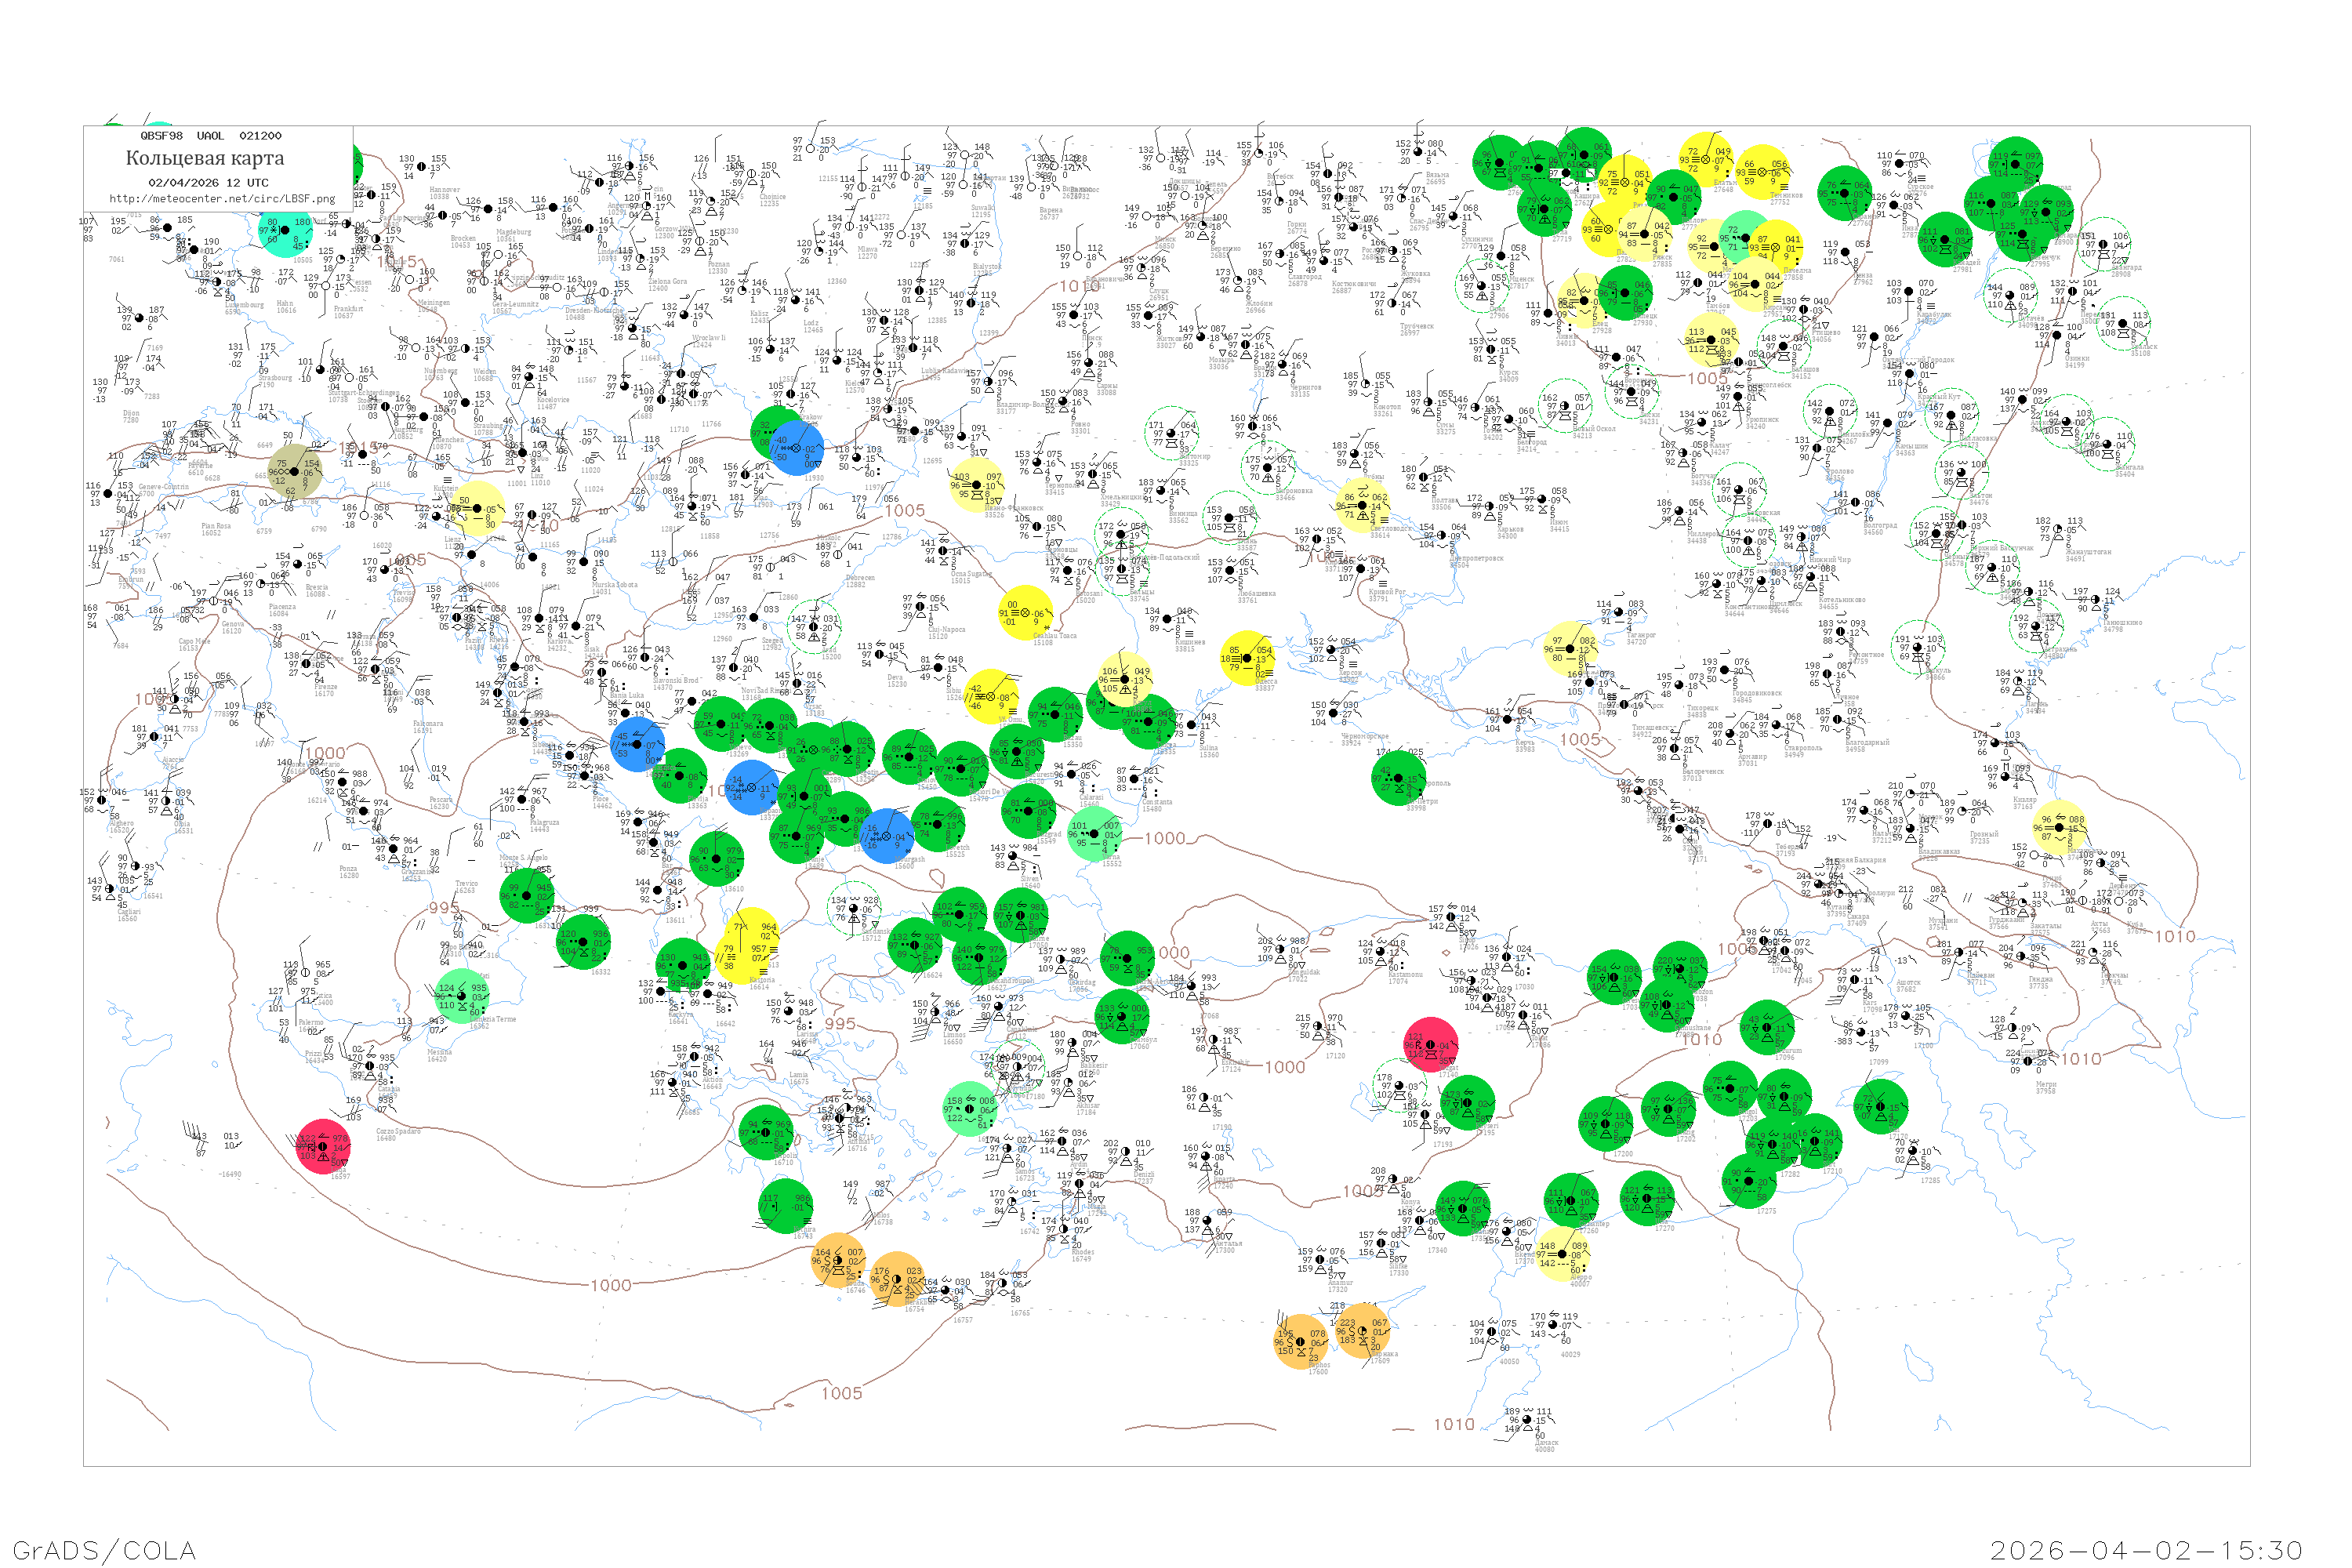2352x1568 pixels.
Task: Click the red Cozzo Spadaro station circle
Action: pyautogui.click(x=324, y=1146)
